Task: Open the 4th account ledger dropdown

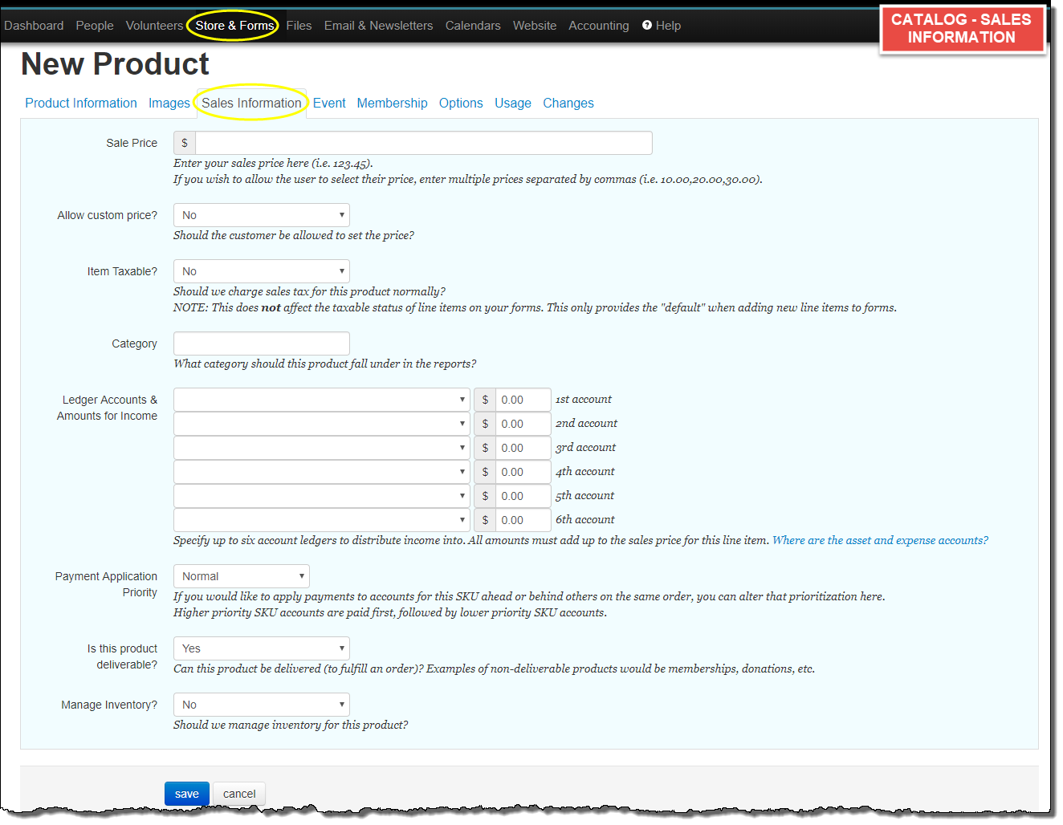Action: pos(322,472)
